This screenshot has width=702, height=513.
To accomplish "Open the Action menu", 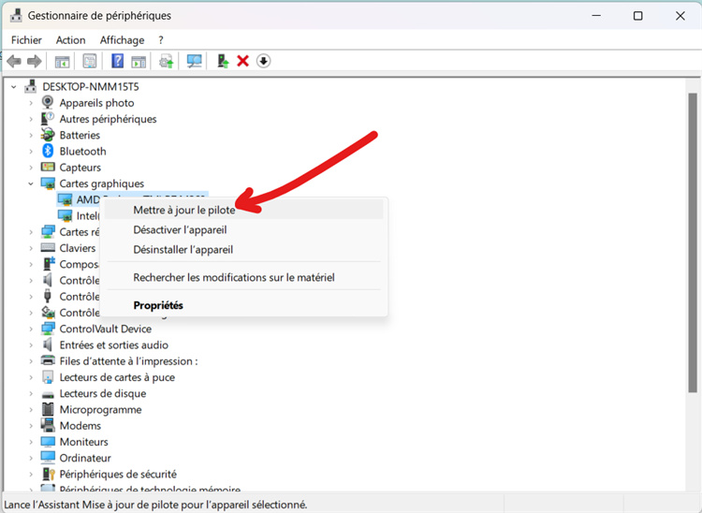I will coord(70,40).
